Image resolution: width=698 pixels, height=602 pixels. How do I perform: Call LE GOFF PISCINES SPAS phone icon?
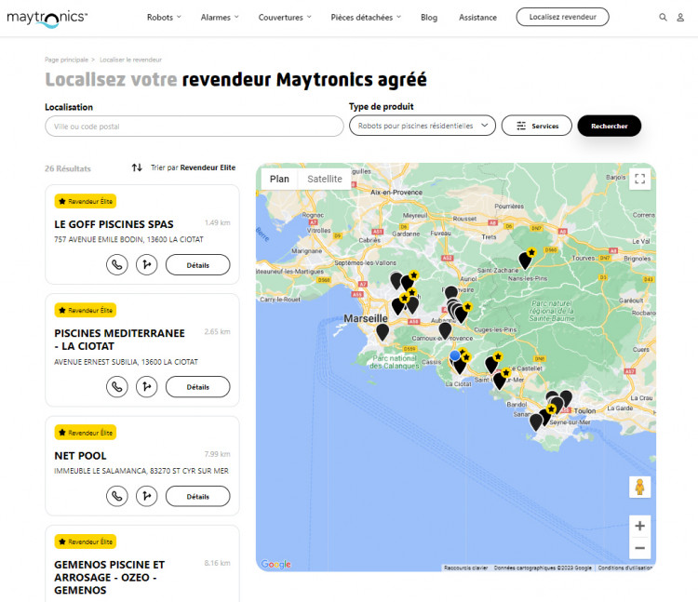click(x=117, y=265)
